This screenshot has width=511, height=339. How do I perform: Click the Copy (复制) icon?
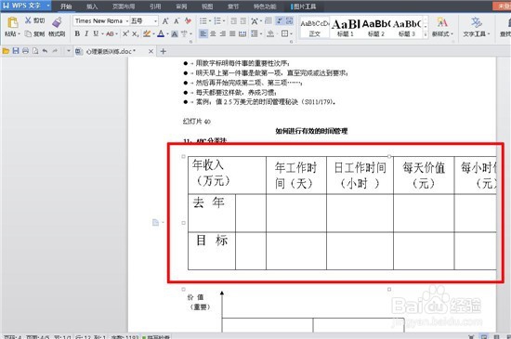tap(29, 33)
